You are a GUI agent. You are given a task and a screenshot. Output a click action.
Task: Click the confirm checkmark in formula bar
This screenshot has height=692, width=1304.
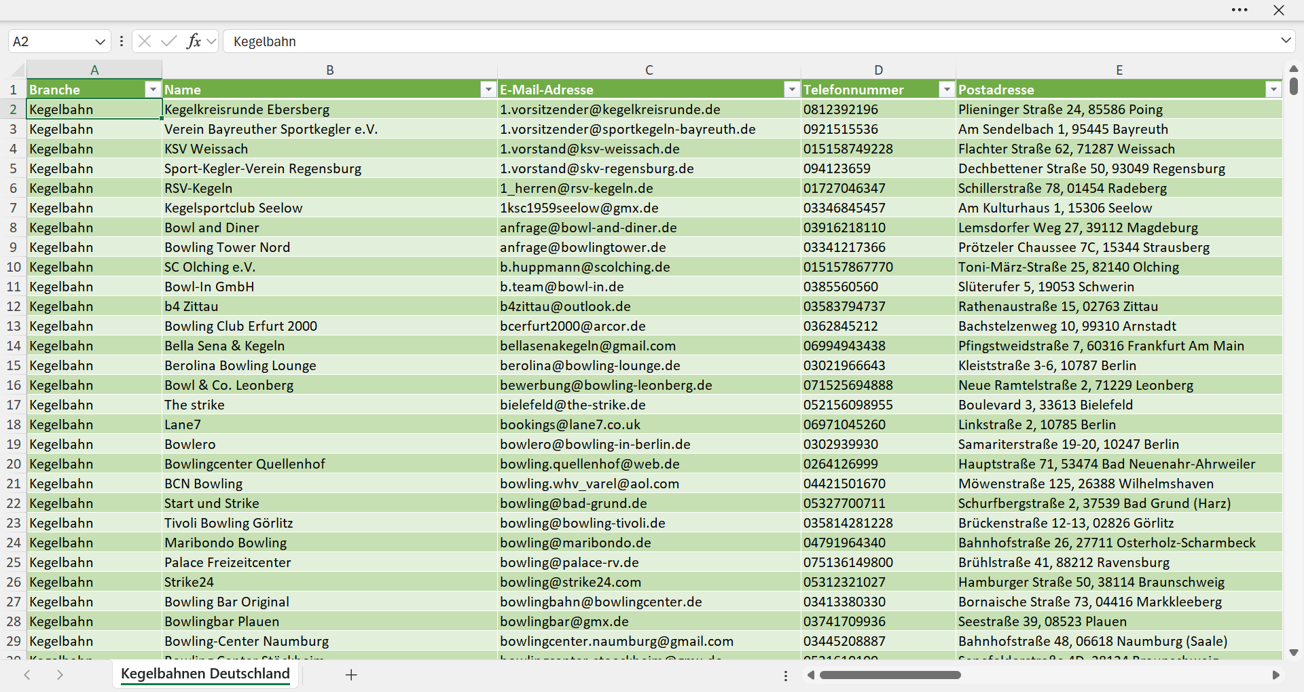click(169, 41)
